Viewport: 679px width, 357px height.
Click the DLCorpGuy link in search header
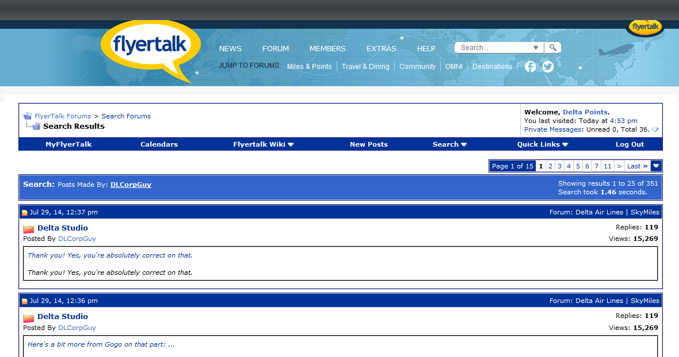(131, 185)
